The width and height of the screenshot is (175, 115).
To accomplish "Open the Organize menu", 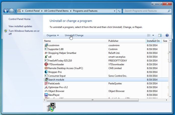I will pos(52,35).
